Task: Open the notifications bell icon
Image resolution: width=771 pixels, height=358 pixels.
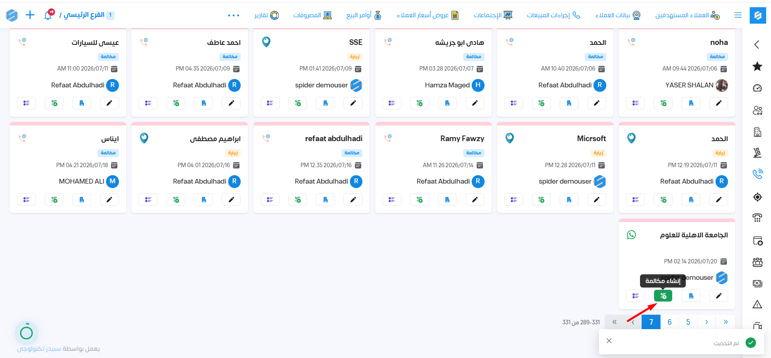Action: point(48,15)
